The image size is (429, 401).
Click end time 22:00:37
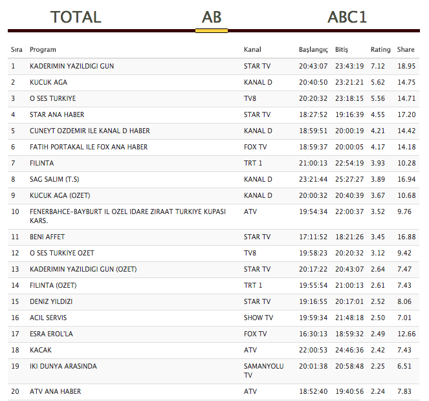(349, 211)
